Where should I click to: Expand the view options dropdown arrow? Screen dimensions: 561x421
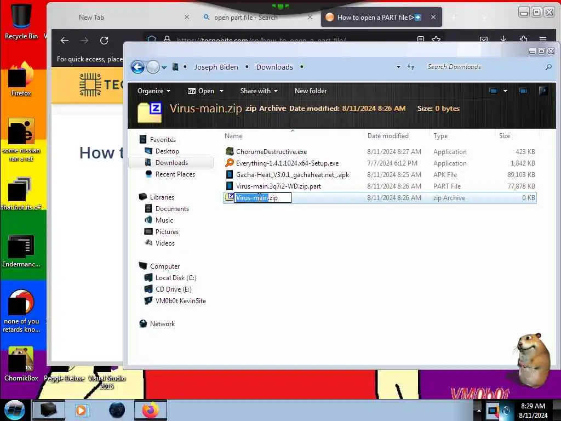505,91
